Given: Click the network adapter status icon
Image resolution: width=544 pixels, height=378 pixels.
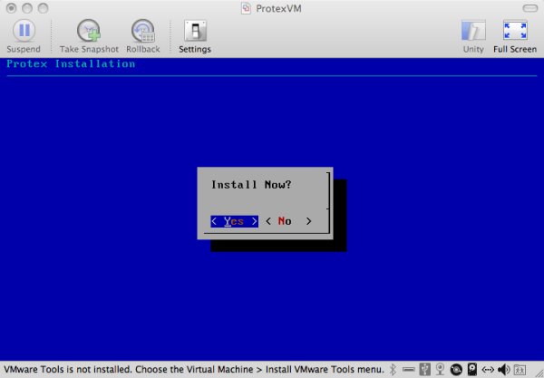Looking at the screenshot, I should [x=488, y=370].
